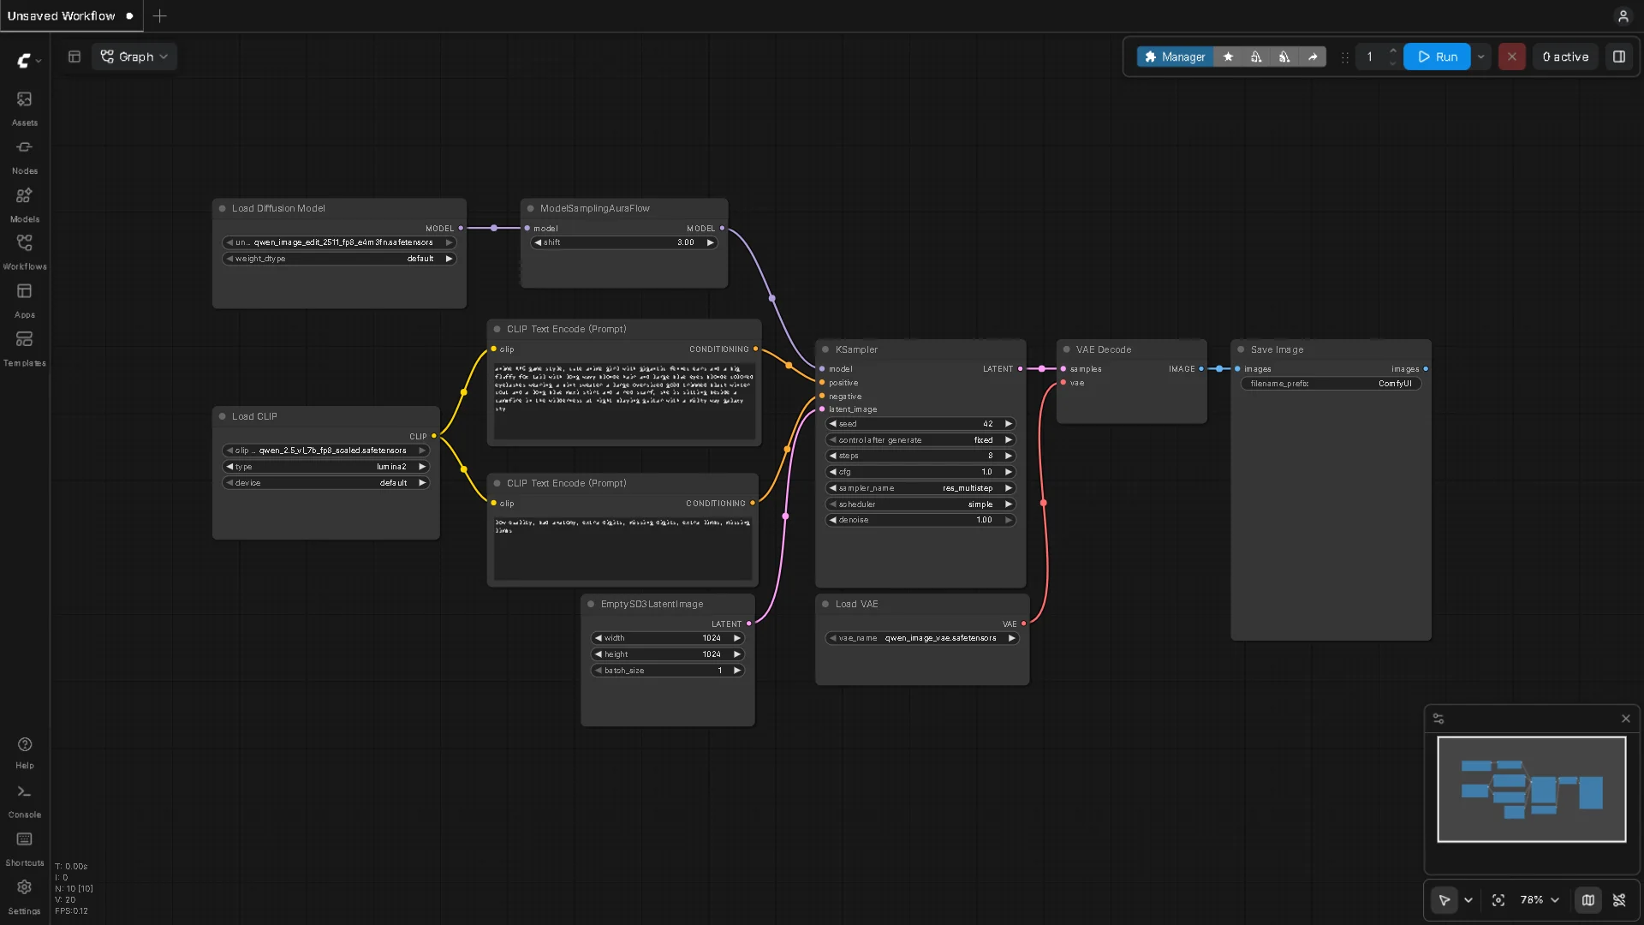Open the Run options chevron

pos(1480,57)
